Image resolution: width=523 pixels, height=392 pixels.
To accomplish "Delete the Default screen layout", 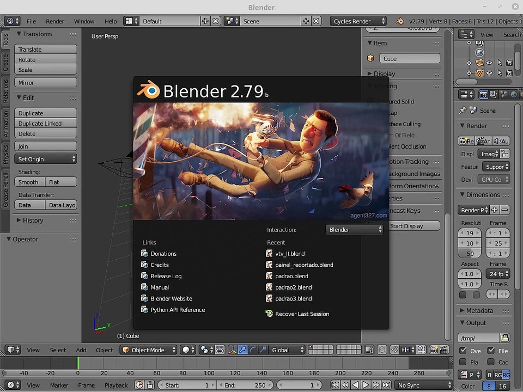I will [x=216, y=21].
